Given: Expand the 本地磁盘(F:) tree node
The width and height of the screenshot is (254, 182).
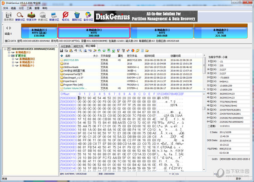Looking at the screenshot, I should pyautogui.click(x=13, y=66).
